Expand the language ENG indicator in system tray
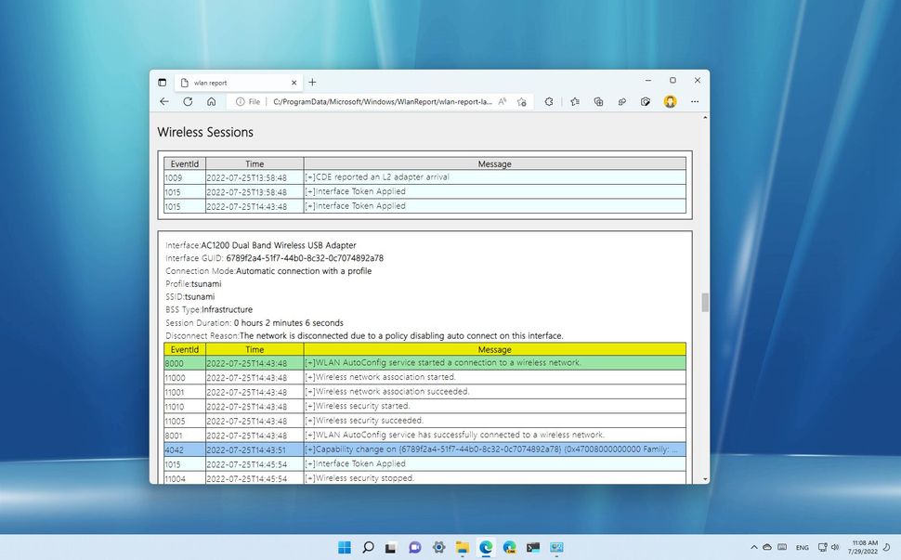This screenshot has width=901, height=560. (803, 548)
